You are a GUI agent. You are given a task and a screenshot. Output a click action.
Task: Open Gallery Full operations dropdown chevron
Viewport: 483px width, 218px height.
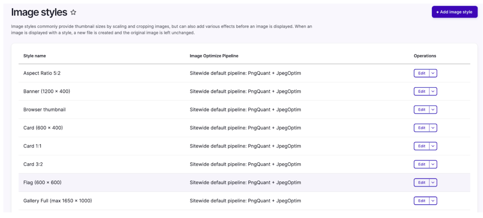433,201
